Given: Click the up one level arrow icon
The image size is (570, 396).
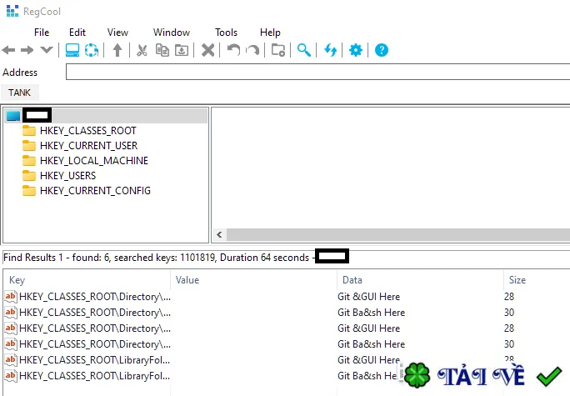Looking at the screenshot, I should tap(117, 50).
